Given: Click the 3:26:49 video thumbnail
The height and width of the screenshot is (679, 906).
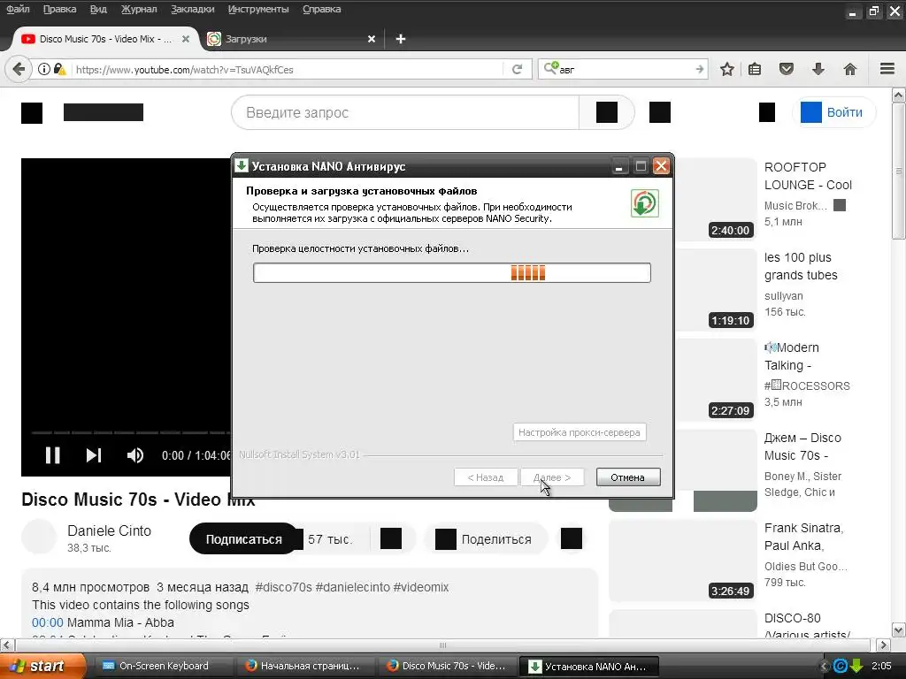Looking at the screenshot, I should tap(683, 561).
